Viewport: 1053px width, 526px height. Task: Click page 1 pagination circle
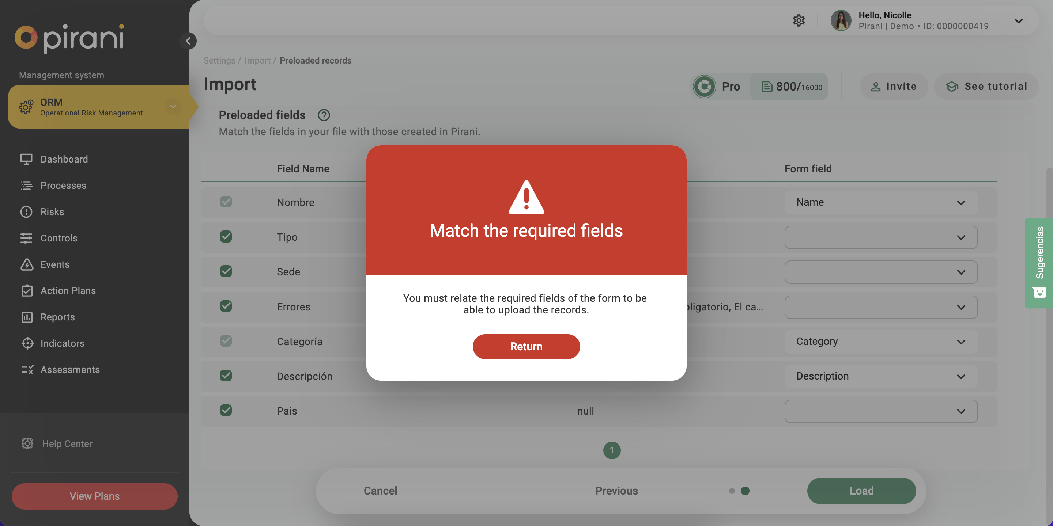pos(612,450)
